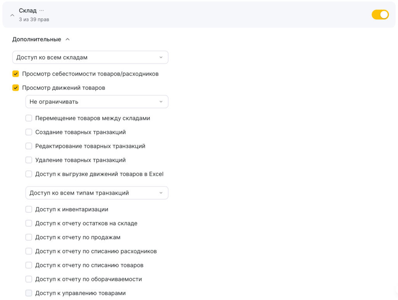Check Доступ к отчету по списанию расходников

pyautogui.click(x=29, y=251)
